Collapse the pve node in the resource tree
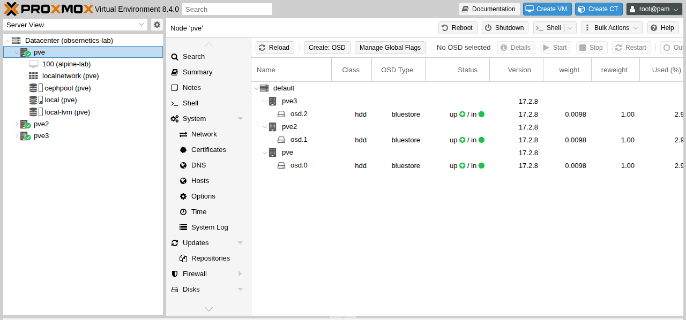Image resolution: width=686 pixels, height=320 pixels. point(16,52)
